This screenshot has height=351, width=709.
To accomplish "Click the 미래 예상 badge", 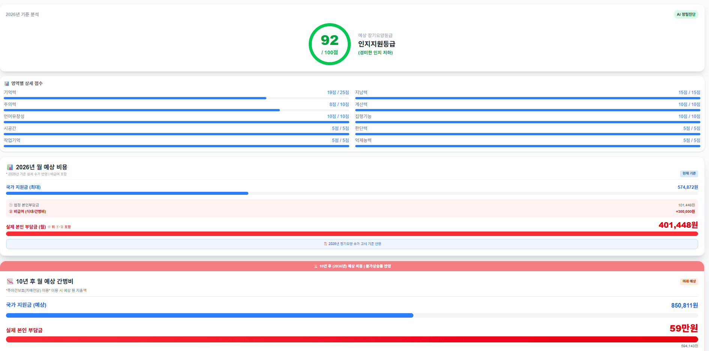I will click(689, 281).
